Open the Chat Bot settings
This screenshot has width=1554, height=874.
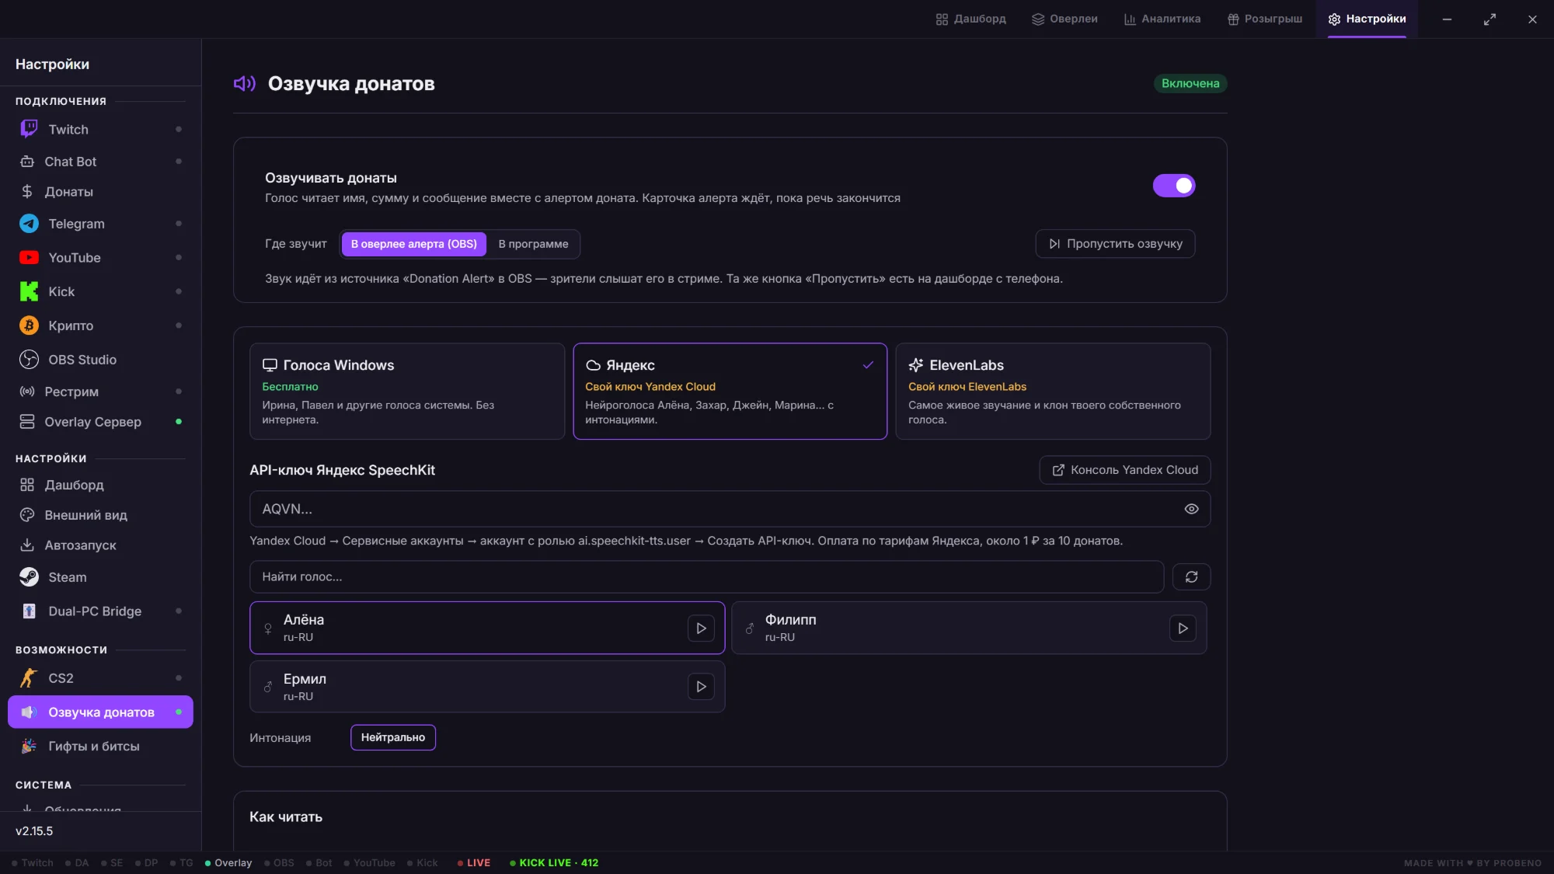click(100, 162)
